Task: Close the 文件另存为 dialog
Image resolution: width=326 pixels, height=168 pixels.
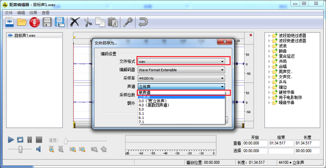Action: click(x=225, y=42)
